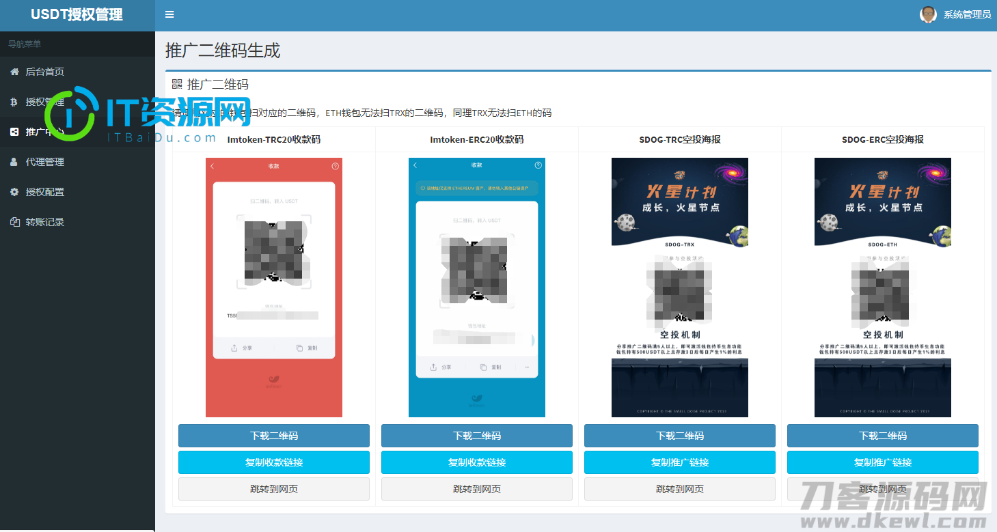Download QR code for Imtoken-ERC20收款码
The height and width of the screenshot is (532, 997).
pyautogui.click(x=477, y=436)
